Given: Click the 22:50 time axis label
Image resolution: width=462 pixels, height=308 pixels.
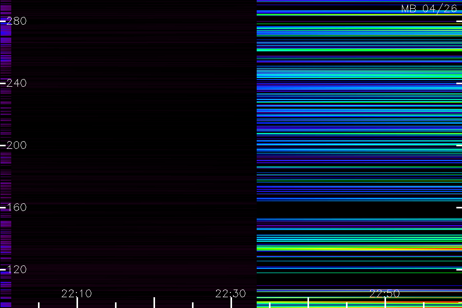Looking at the screenshot, I should click(x=384, y=294).
